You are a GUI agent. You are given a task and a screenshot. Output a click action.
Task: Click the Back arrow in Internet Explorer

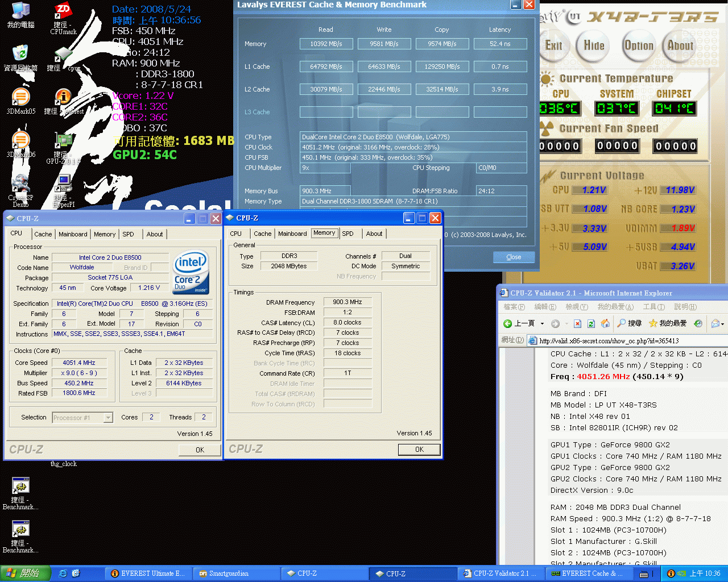508,323
